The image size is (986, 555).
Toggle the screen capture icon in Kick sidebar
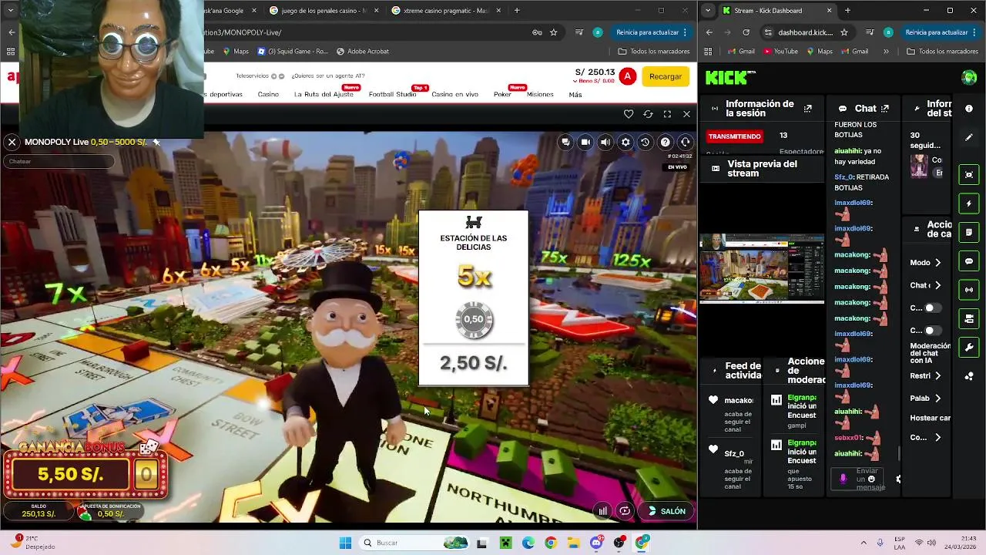click(969, 175)
